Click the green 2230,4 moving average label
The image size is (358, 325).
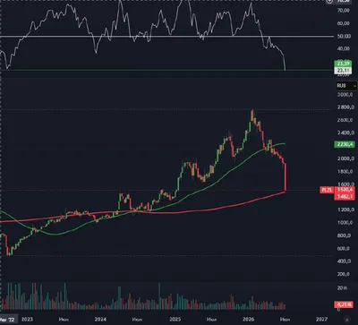[345, 145]
